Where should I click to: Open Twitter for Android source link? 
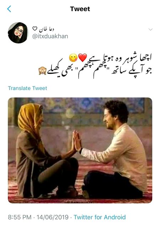tap(100, 217)
